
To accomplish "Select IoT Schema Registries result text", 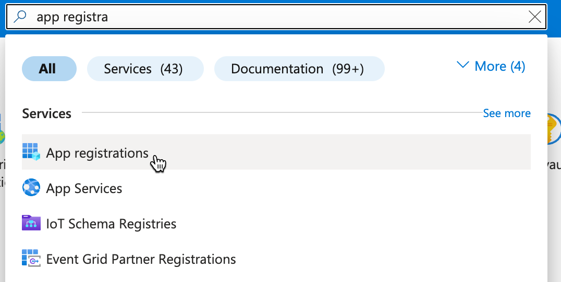I will point(111,224).
